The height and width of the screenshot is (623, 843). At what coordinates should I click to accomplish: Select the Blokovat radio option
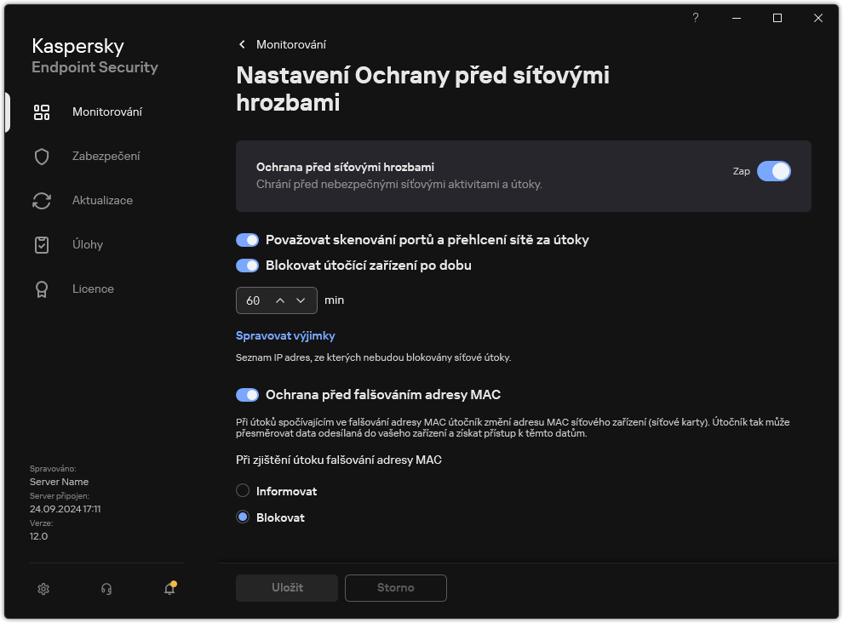[243, 517]
